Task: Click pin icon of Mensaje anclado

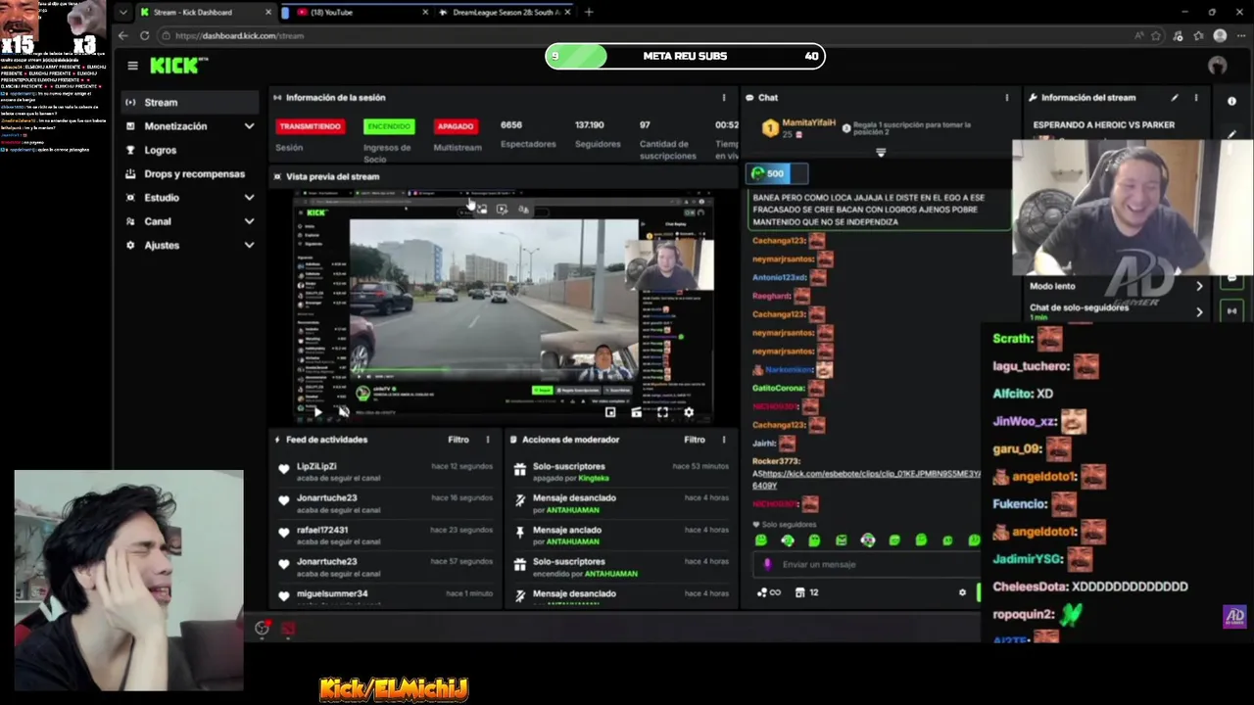Action: (520, 533)
